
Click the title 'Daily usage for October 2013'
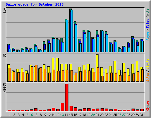coord(35,4)
